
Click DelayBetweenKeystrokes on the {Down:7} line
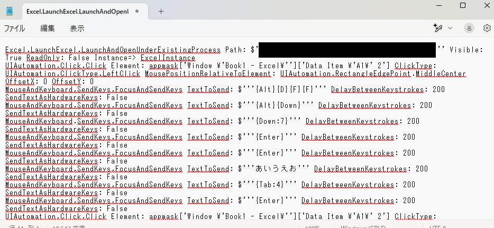point(352,121)
